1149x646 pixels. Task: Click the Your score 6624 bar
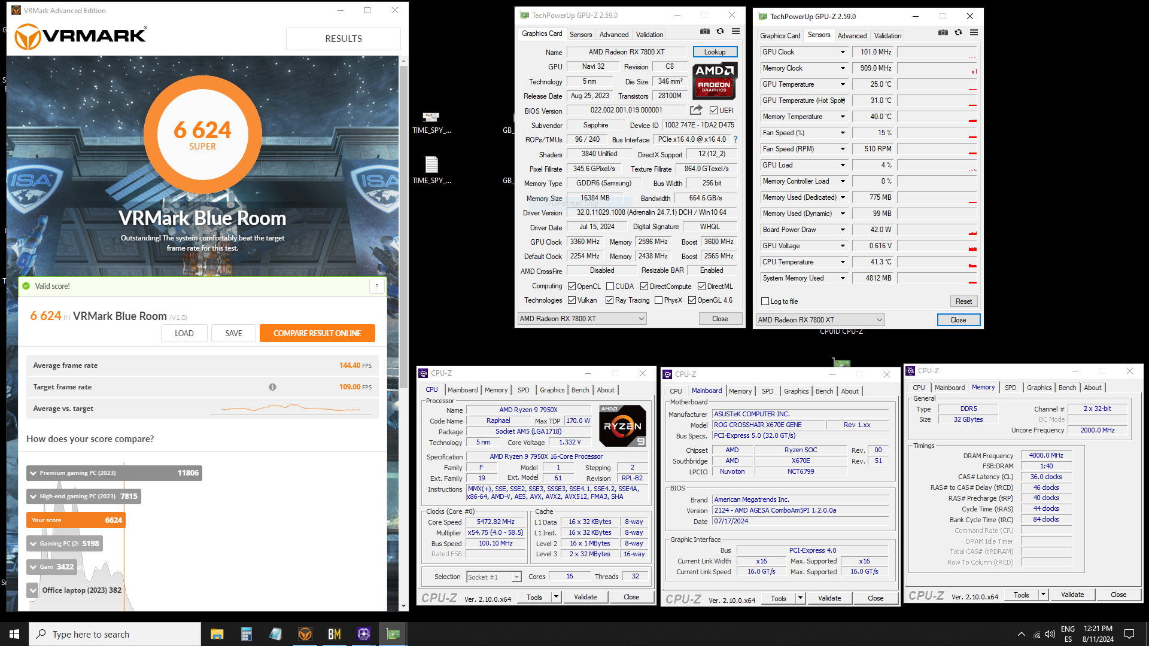76,520
